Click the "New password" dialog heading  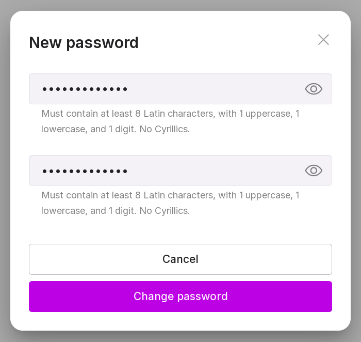pyautogui.click(x=84, y=42)
